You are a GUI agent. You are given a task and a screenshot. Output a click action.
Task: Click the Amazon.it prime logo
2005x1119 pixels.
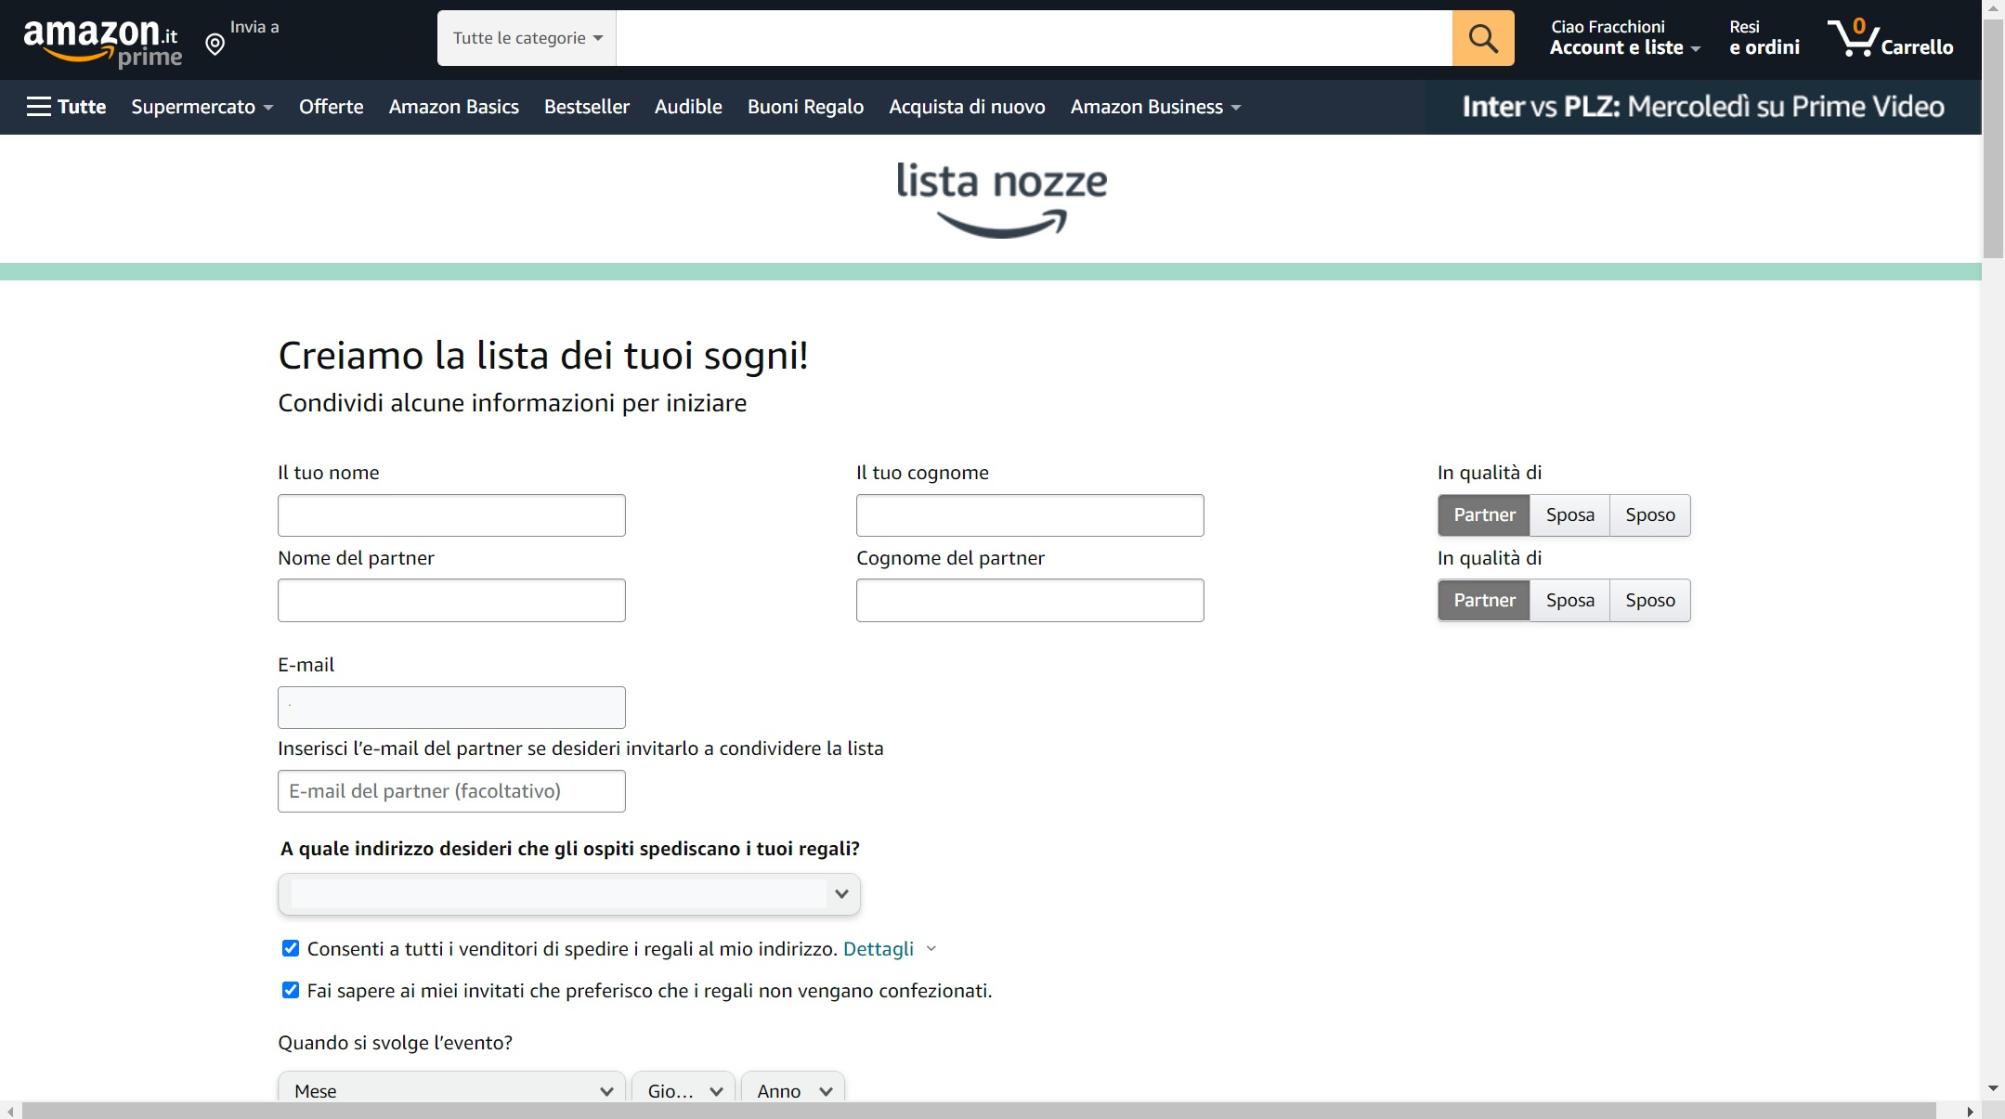click(102, 38)
